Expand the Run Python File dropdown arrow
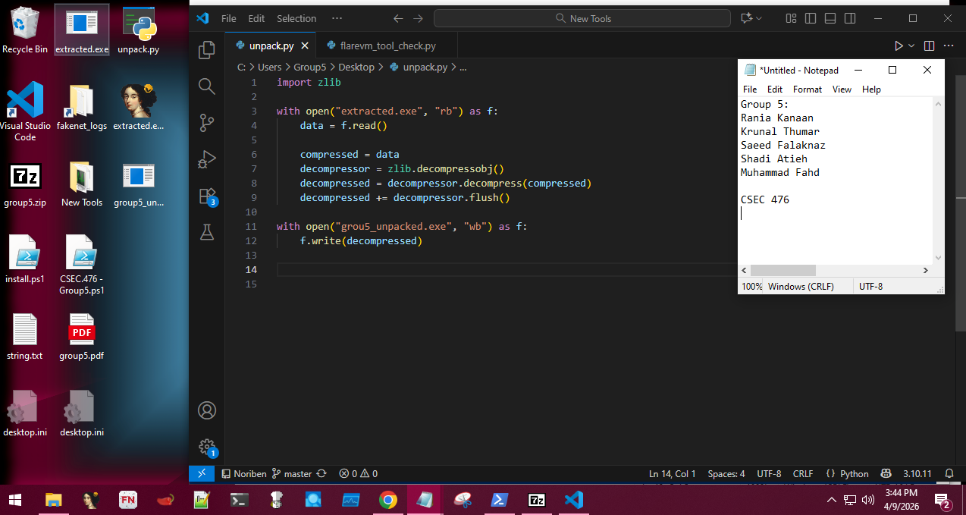The image size is (966, 515). (x=911, y=46)
